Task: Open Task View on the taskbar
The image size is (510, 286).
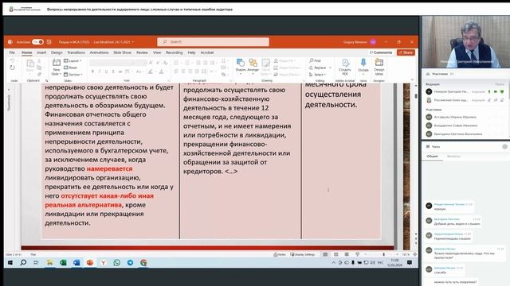Action: [x=36, y=263]
